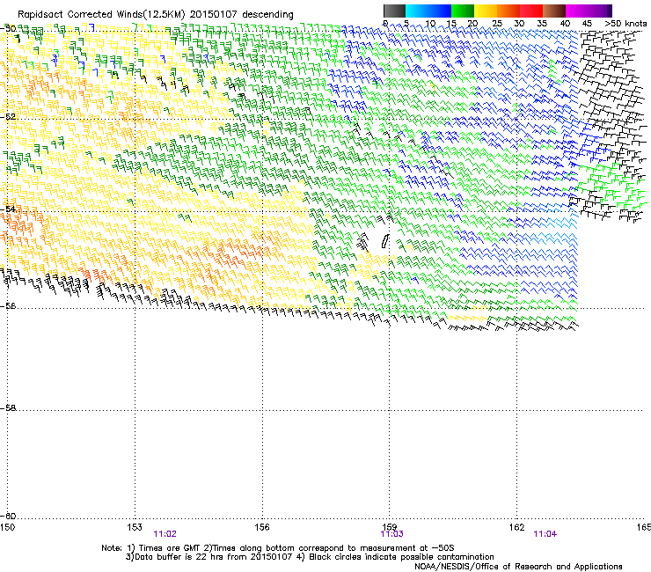Click the '153' longitude axis label

coord(135,527)
